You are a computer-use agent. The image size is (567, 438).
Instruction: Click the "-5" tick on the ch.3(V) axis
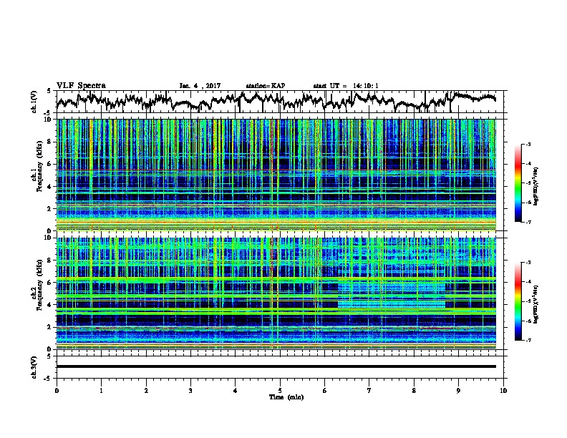[x=47, y=379]
